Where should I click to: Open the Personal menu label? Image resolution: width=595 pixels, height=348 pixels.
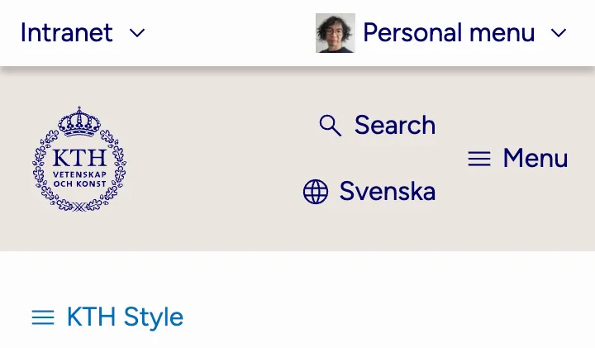(449, 33)
